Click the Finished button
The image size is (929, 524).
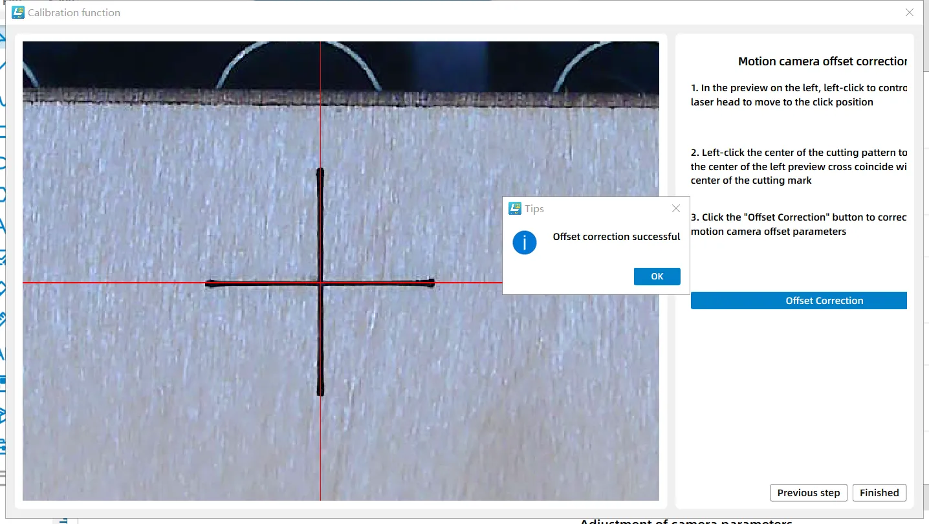(x=879, y=492)
